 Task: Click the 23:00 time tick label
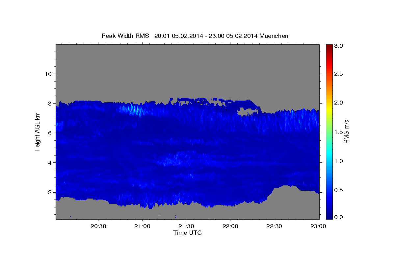[318, 226]
